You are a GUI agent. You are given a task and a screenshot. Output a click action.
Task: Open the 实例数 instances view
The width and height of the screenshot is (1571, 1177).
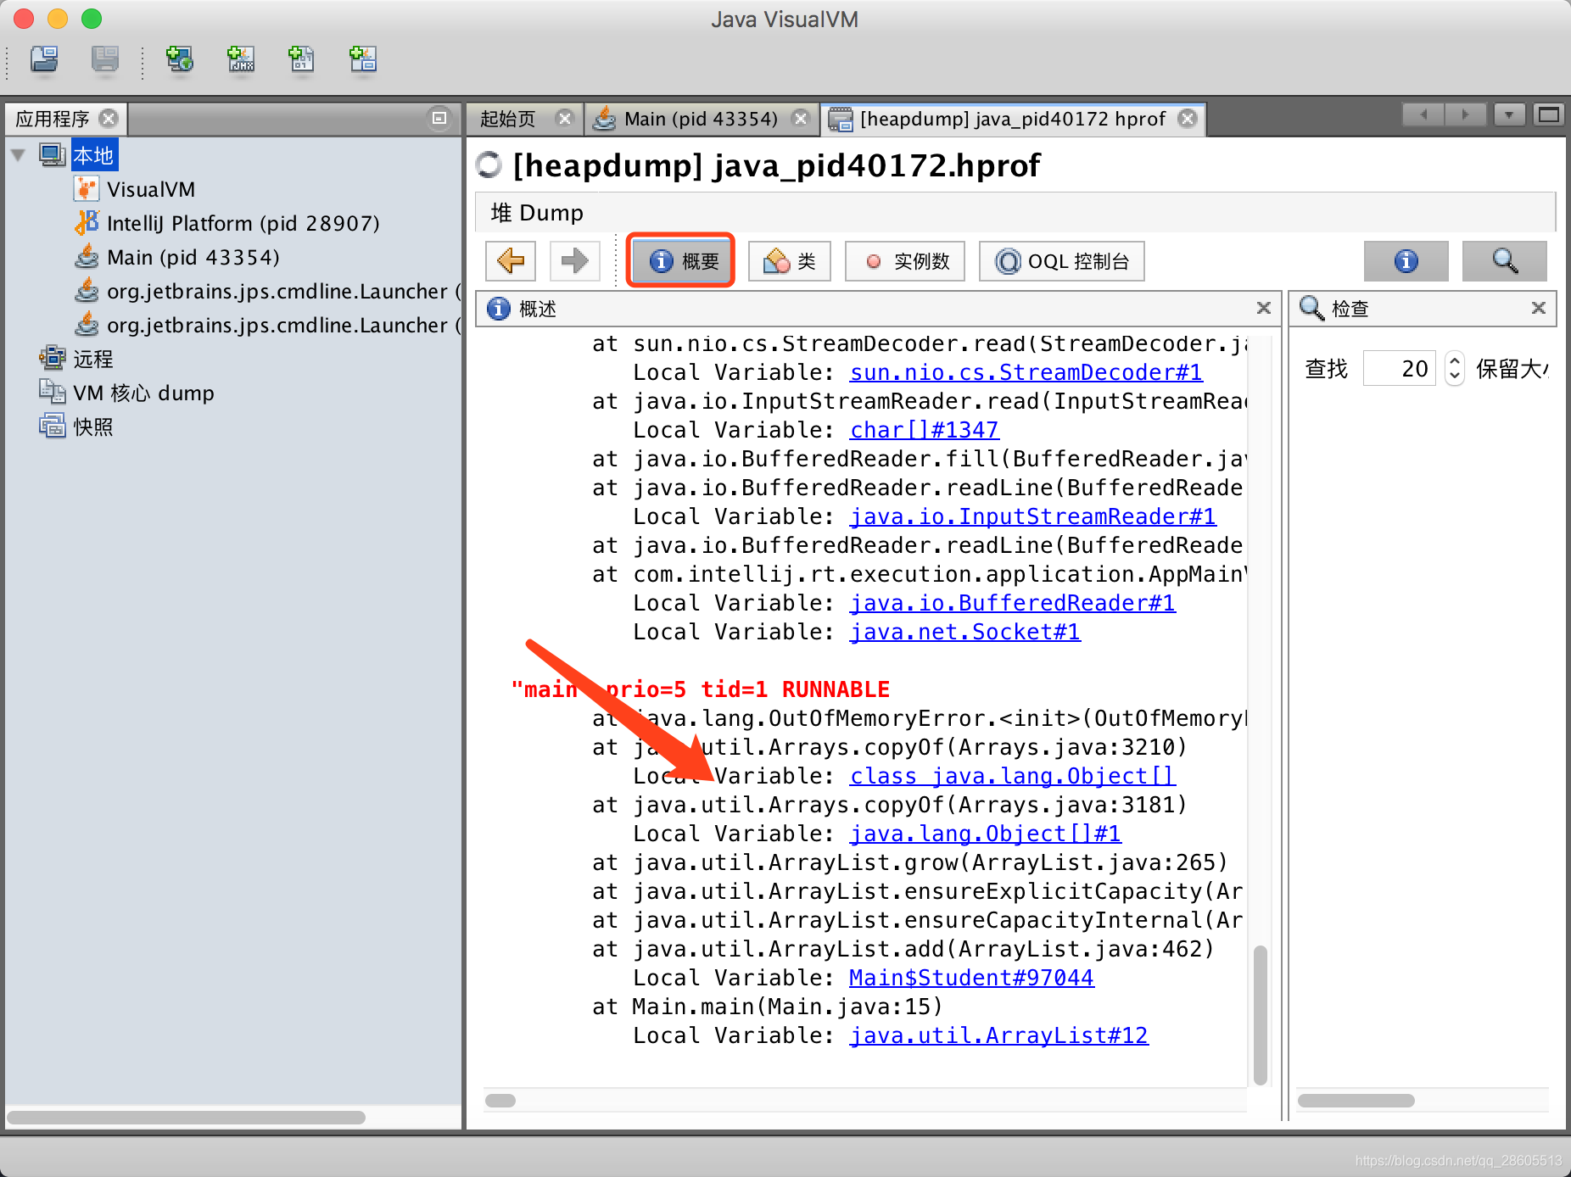tap(905, 260)
